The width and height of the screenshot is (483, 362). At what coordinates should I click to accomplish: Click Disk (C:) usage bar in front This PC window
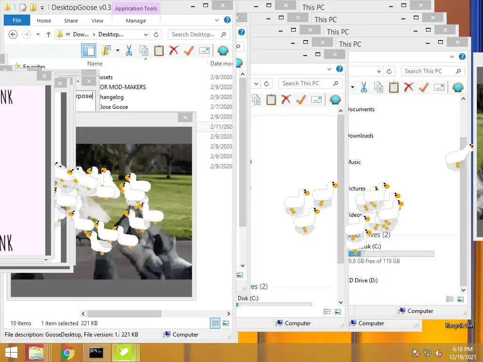[x=391, y=254]
